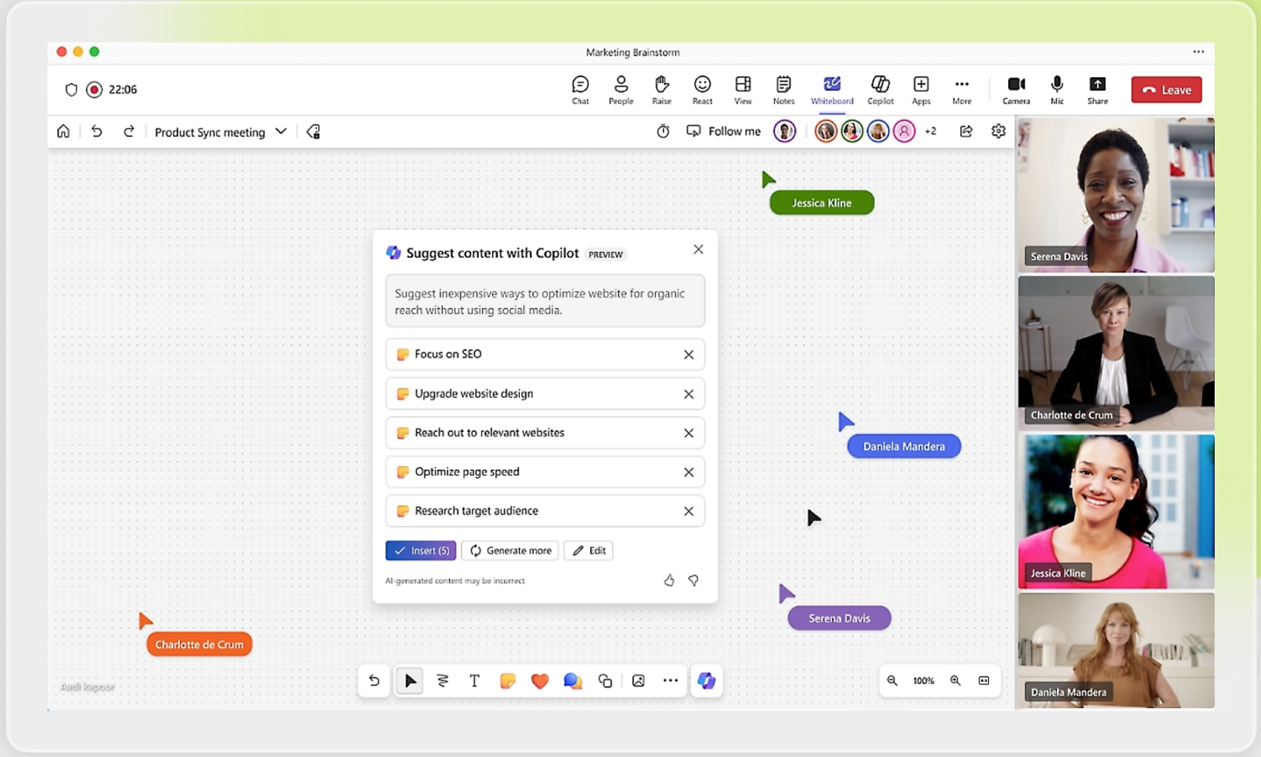
Task: Switch to the Whiteboard tab
Action: (832, 90)
